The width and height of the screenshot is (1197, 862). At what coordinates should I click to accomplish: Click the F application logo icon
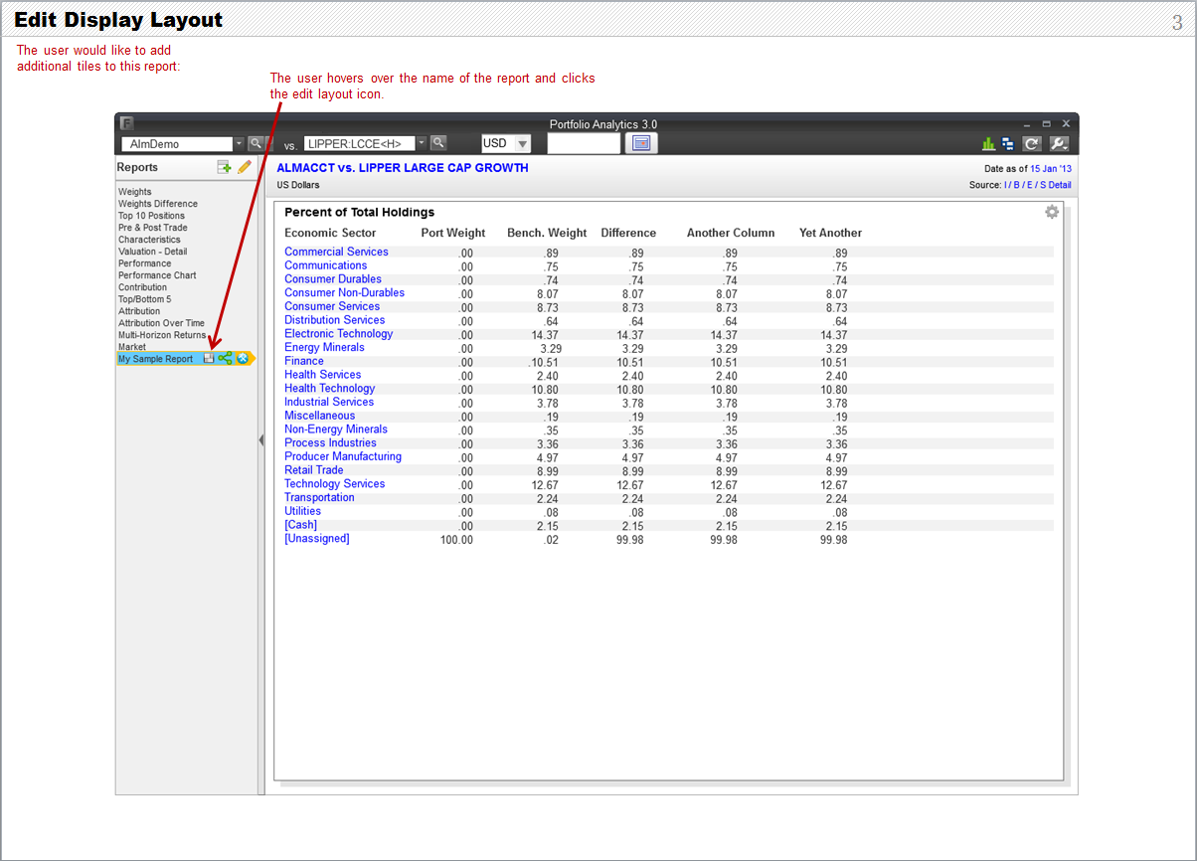click(127, 124)
